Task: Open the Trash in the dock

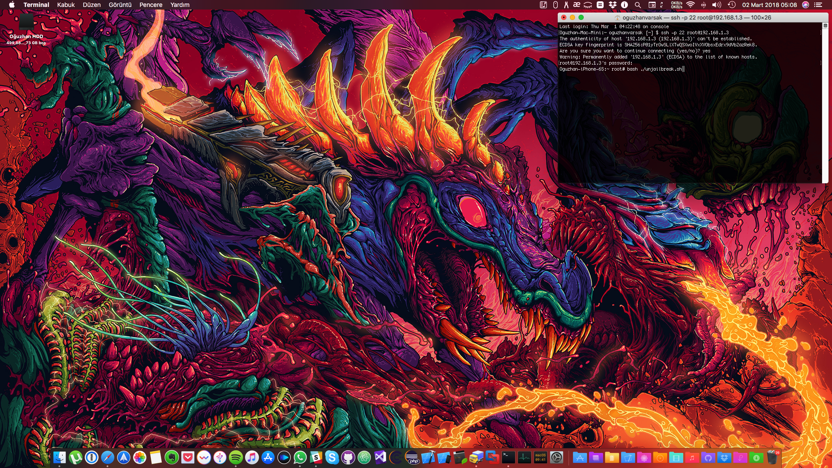Action: (772, 457)
